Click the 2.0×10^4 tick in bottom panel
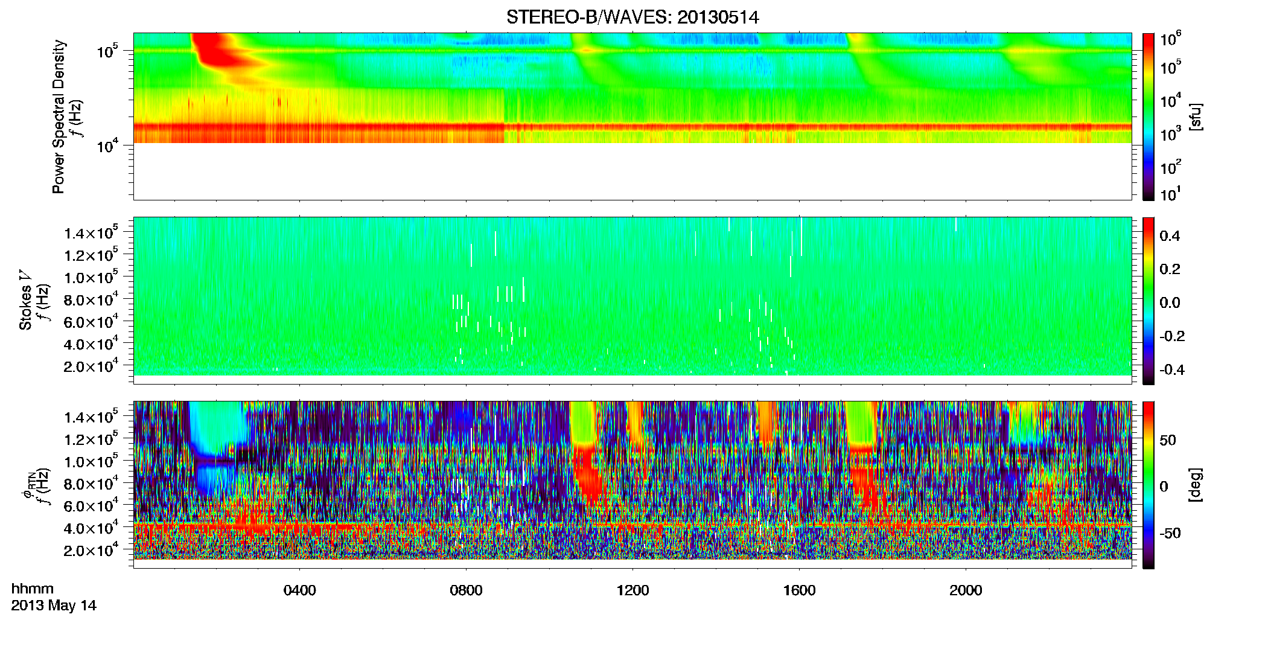The height and width of the screenshot is (652, 1265). [x=91, y=551]
